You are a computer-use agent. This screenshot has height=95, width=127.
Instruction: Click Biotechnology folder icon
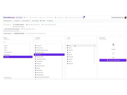pyautogui.click(x=36, y=70)
